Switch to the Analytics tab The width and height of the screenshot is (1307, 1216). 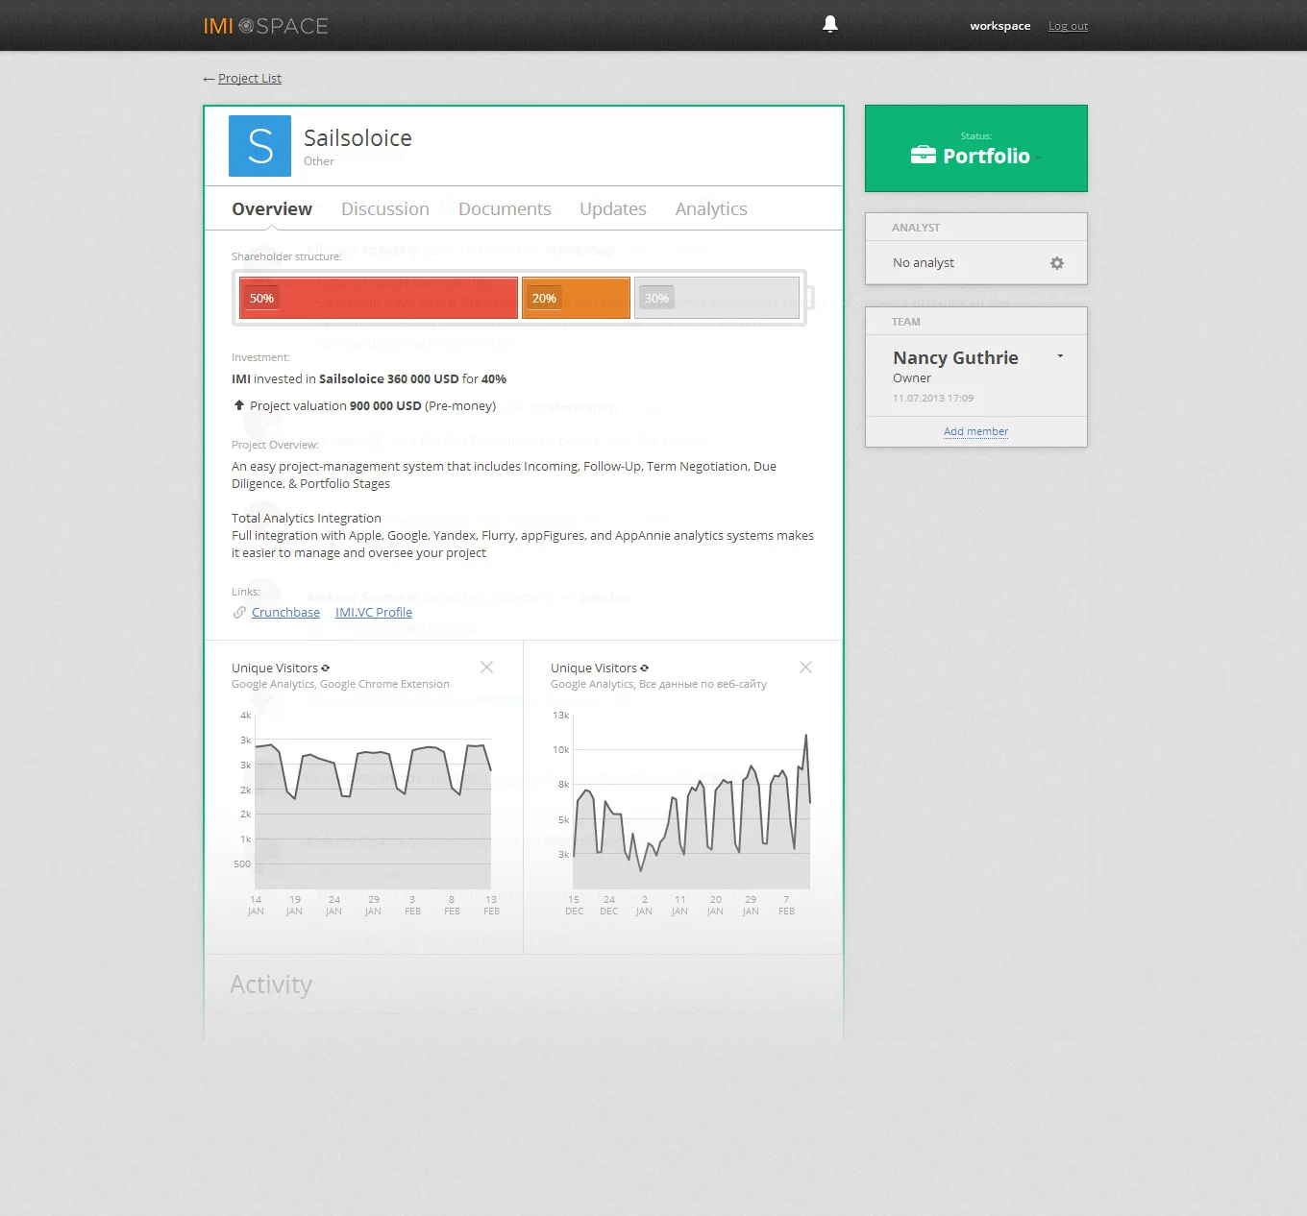click(711, 208)
